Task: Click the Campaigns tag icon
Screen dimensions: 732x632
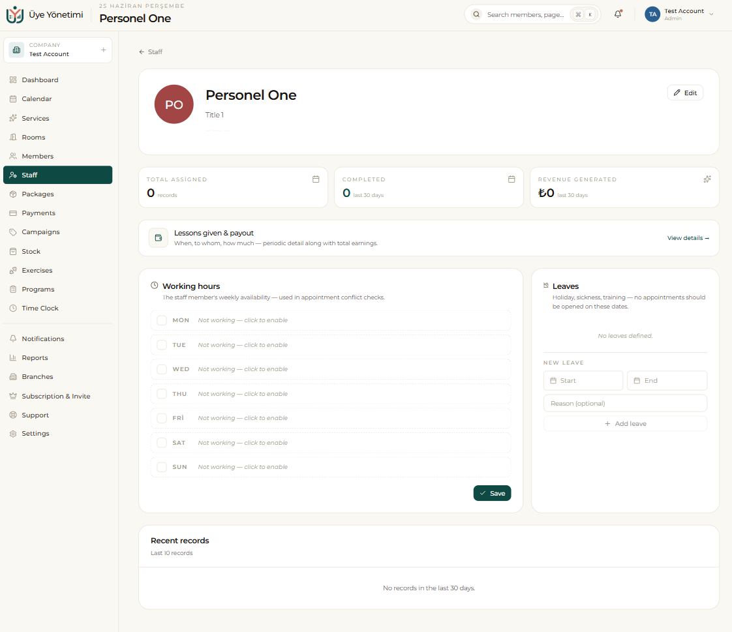Action: (x=13, y=232)
